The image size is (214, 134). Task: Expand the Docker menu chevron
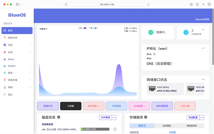click(30, 66)
